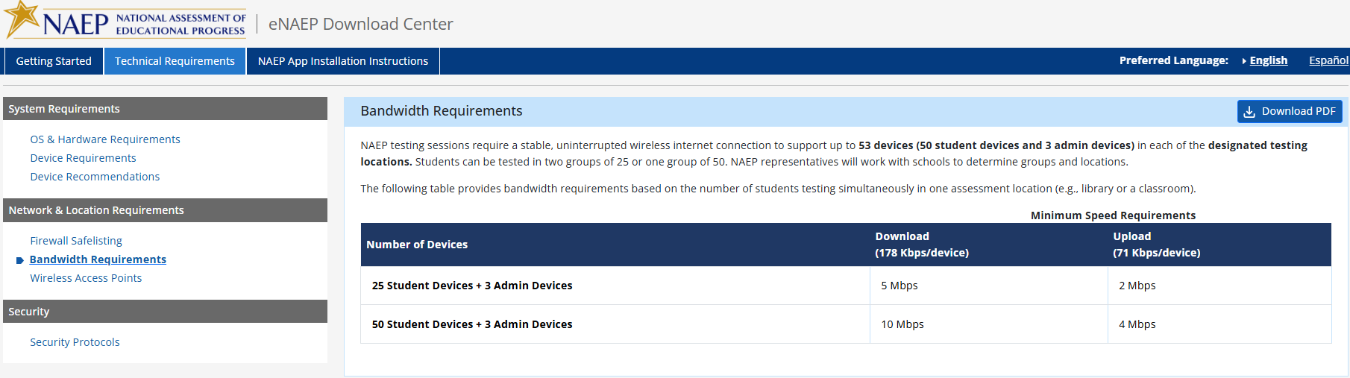
Task: Click the Security section header
Action: pyautogui.click(x=165, y=312)
